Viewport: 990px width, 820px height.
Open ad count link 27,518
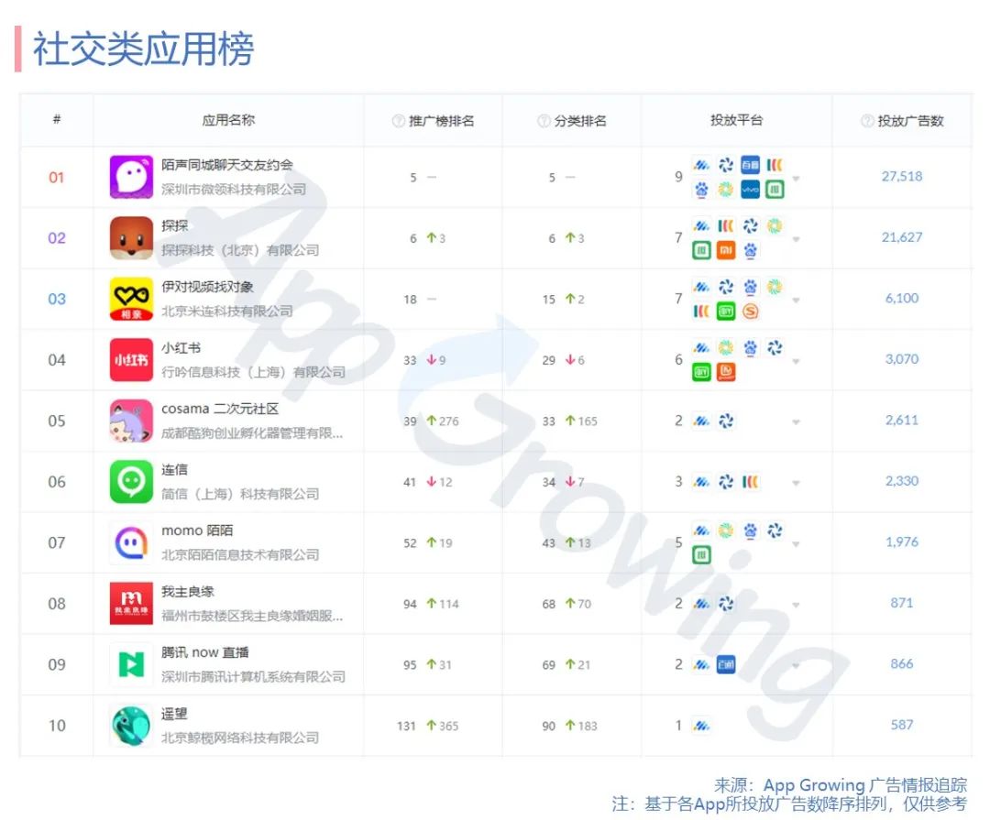(x=902, y=176)
